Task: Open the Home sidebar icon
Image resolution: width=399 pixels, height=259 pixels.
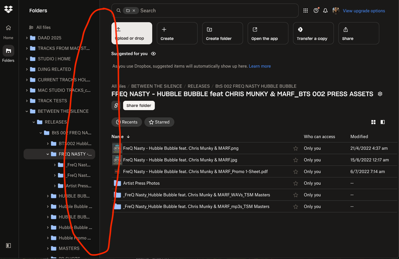Action: pyautogui.click(x=8, y=28)
